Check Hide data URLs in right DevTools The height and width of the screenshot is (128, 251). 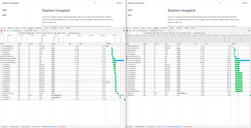click(x=143, y=33)
